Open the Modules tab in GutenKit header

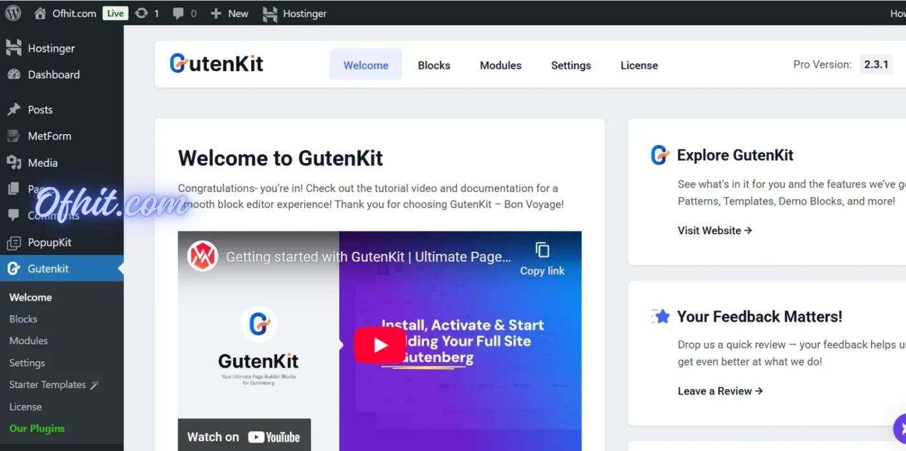click(500, 65)
